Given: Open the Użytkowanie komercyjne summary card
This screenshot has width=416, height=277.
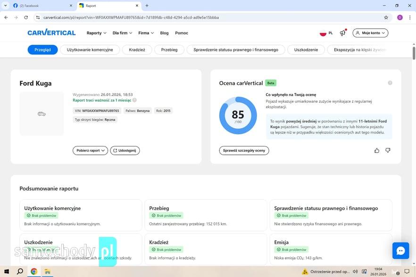Looking at the screenshot, I should (81, 215).
